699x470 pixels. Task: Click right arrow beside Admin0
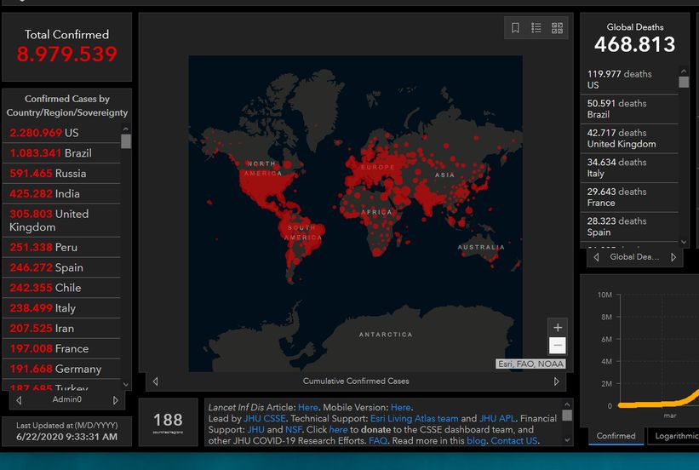116,399
